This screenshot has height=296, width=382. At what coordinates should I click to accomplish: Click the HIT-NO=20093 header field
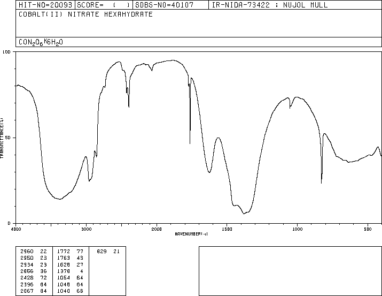click(45, 5)
